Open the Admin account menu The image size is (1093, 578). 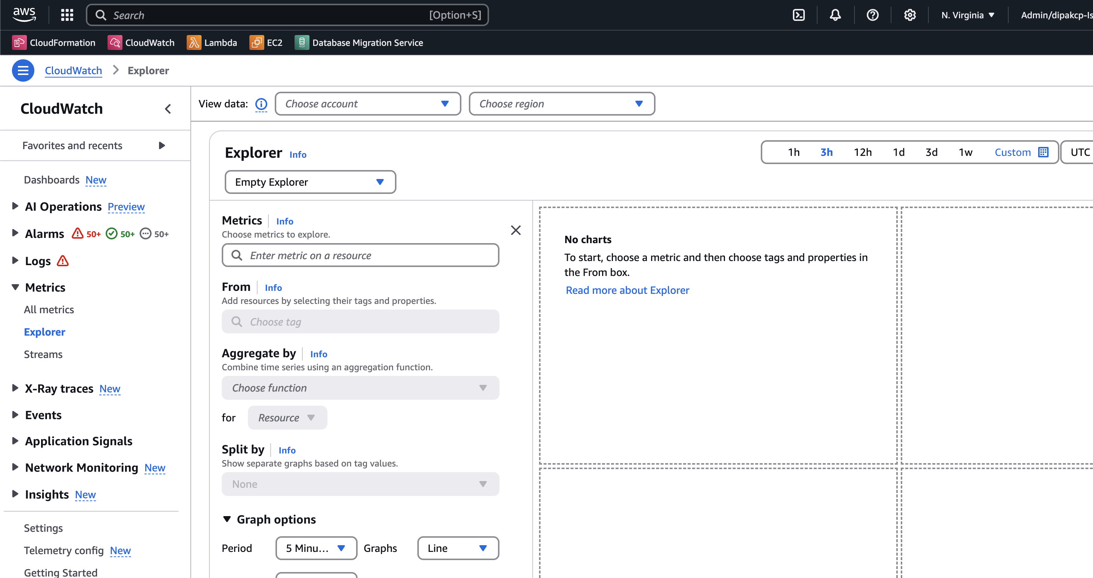(x=1056, y=15)
